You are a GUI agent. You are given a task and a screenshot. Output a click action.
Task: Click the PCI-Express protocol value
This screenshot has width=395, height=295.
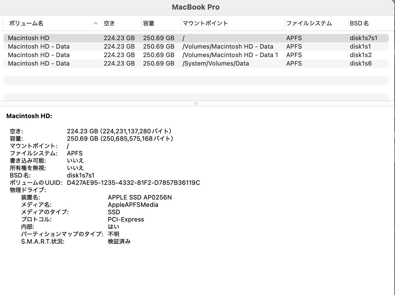click(x=126, y=219)
